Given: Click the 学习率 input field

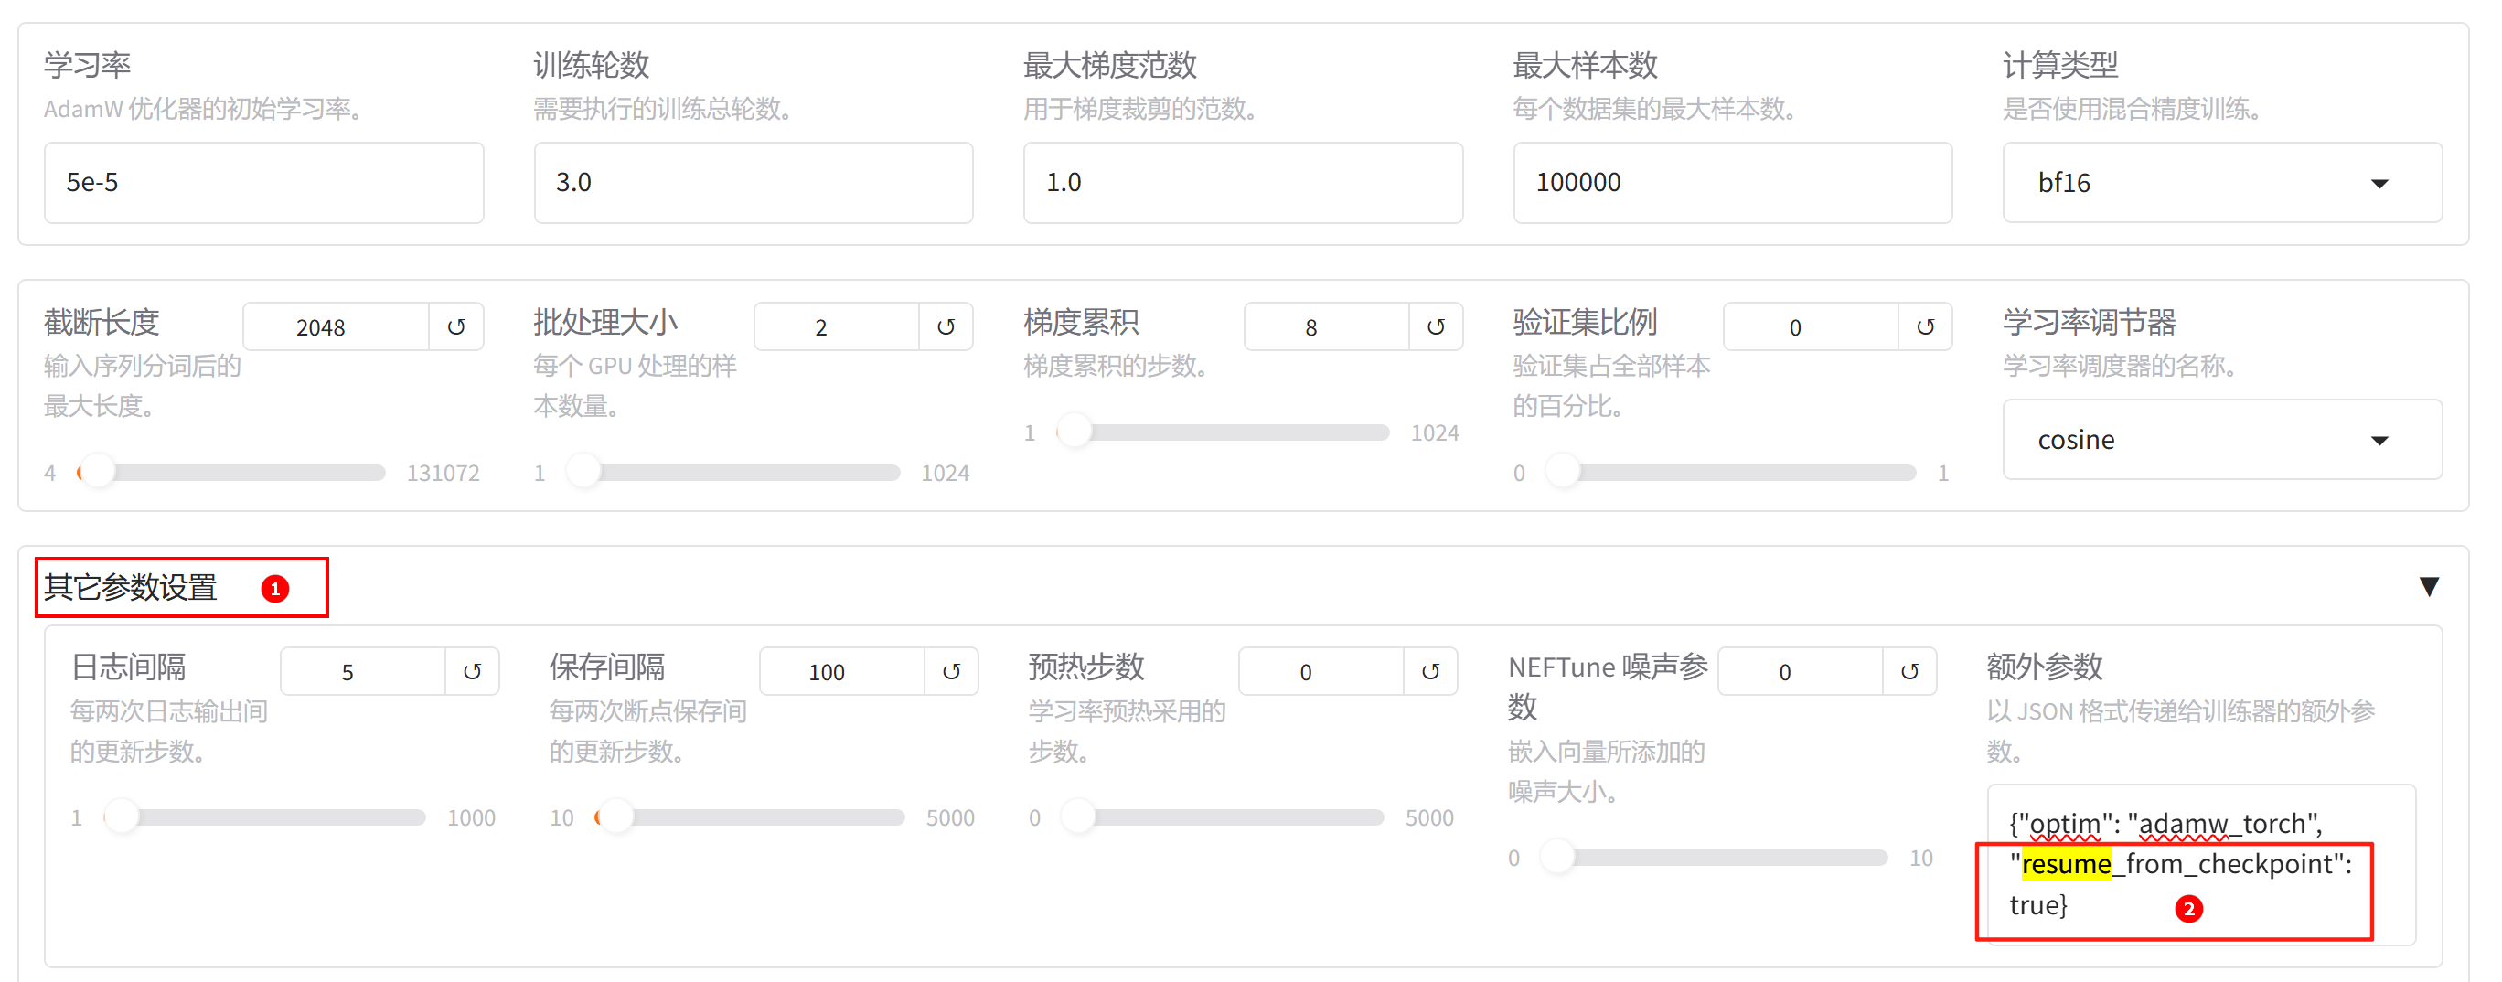Looking at the screenshot, I should click(x=263, y=183).
